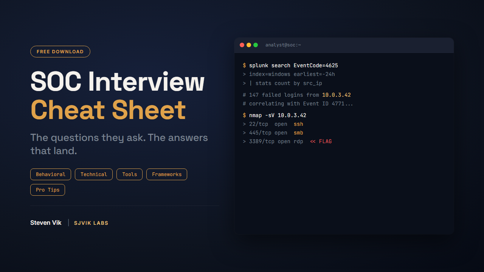Click the author name Steven Vik
Viewport: 484px width, 272px height.
(46, 223)
